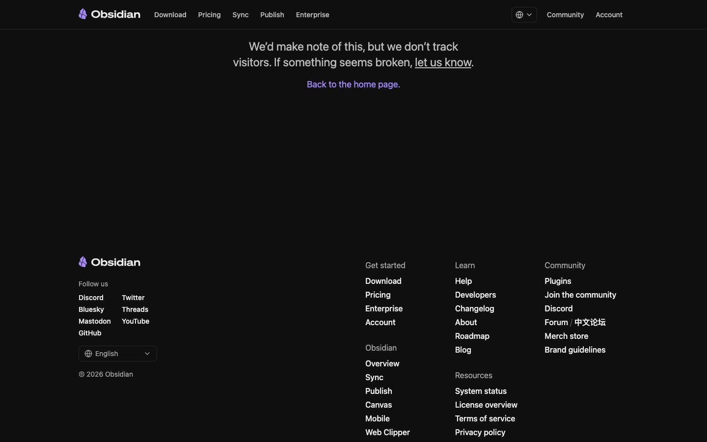
Task: Click the 中文论坛 forum link
Action: pyautogui.click(x=590, y=322)
